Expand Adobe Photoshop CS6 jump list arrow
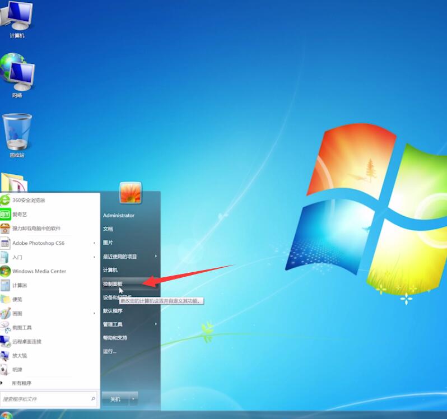This screenshot has width=447, height=419. (x=94, y=243)
